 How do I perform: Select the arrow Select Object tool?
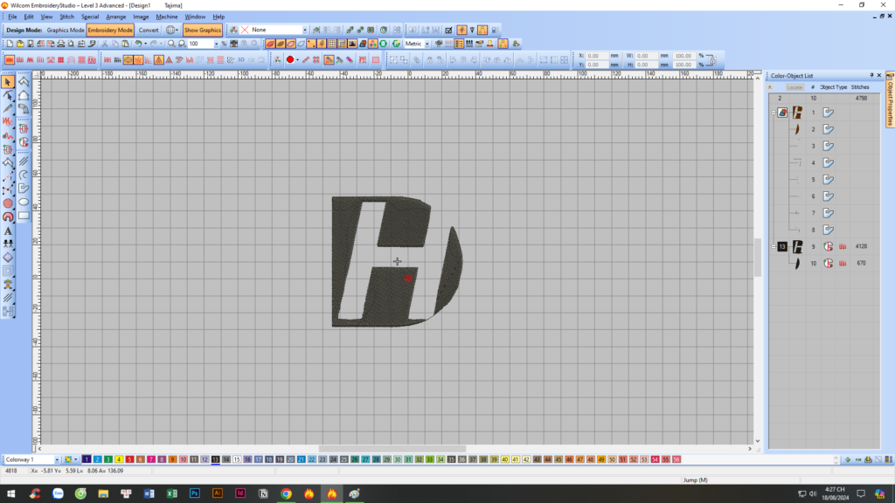click(x=8, y=82)
